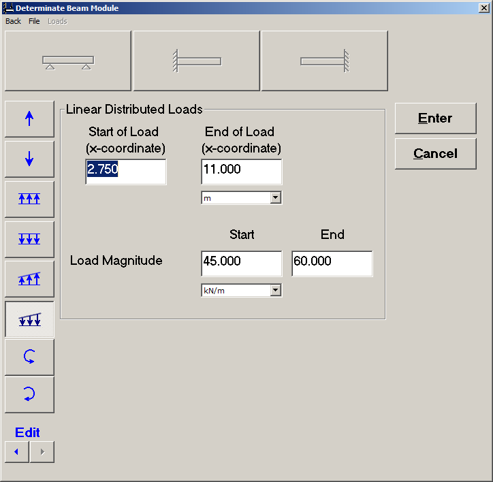Select the upward point load tool

click(29, 118)
